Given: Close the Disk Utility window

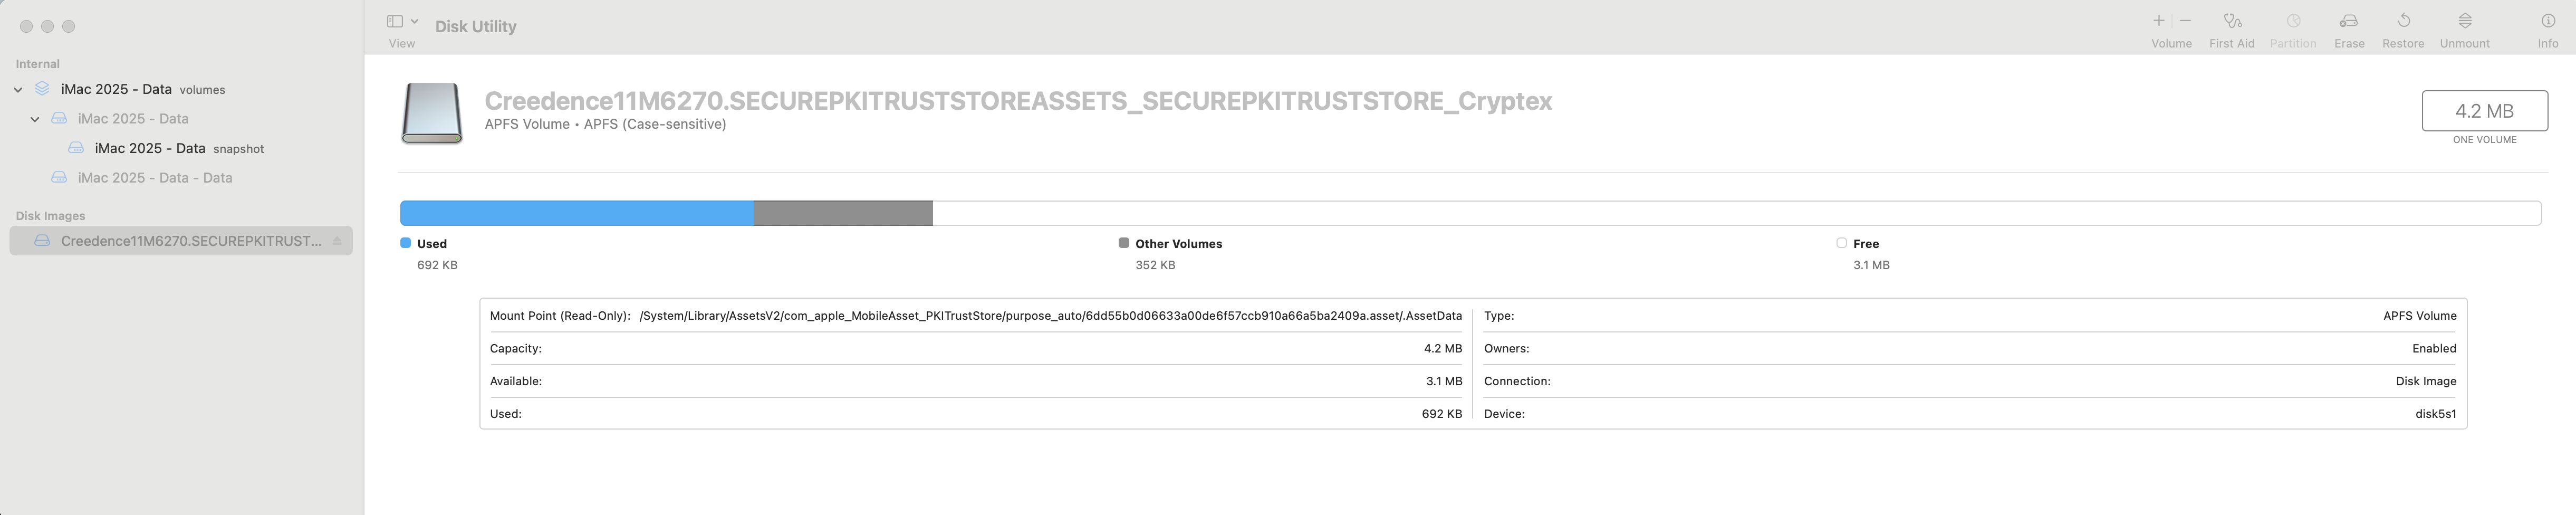Looking at the screenshot, I should (x=26, y=26).
